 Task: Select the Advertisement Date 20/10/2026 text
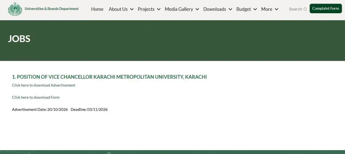pos(40,109)
